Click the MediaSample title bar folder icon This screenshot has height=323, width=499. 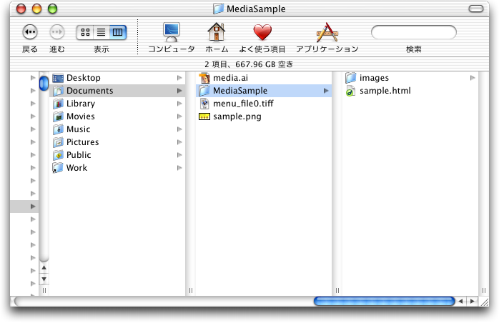[x=218, y=9]
